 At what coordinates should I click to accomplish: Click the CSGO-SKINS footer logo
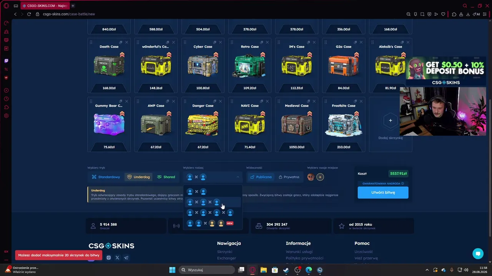pos(111,246)
